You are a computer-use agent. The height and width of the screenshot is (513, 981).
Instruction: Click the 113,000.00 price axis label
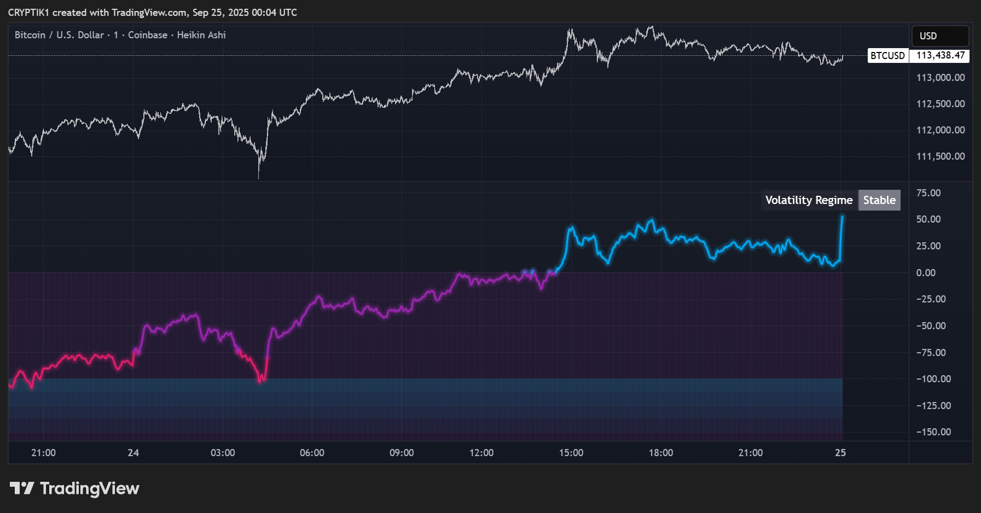(941, 78)
